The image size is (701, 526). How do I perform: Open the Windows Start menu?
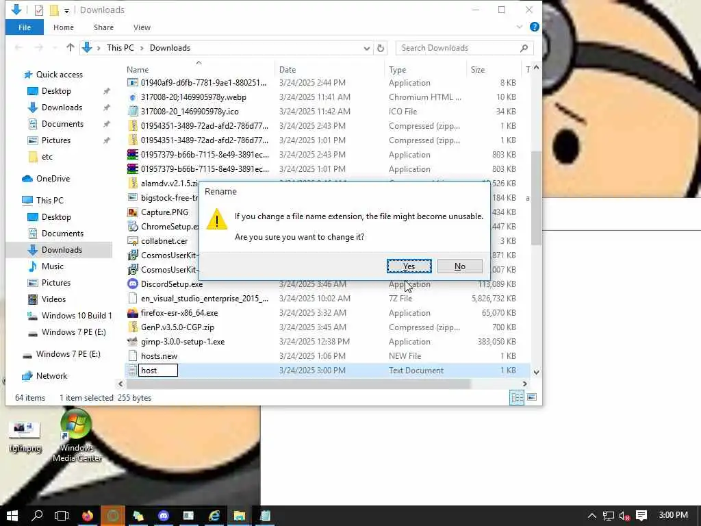click(12, 516)
